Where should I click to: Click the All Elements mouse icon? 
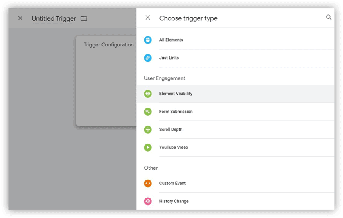point(148,40)
